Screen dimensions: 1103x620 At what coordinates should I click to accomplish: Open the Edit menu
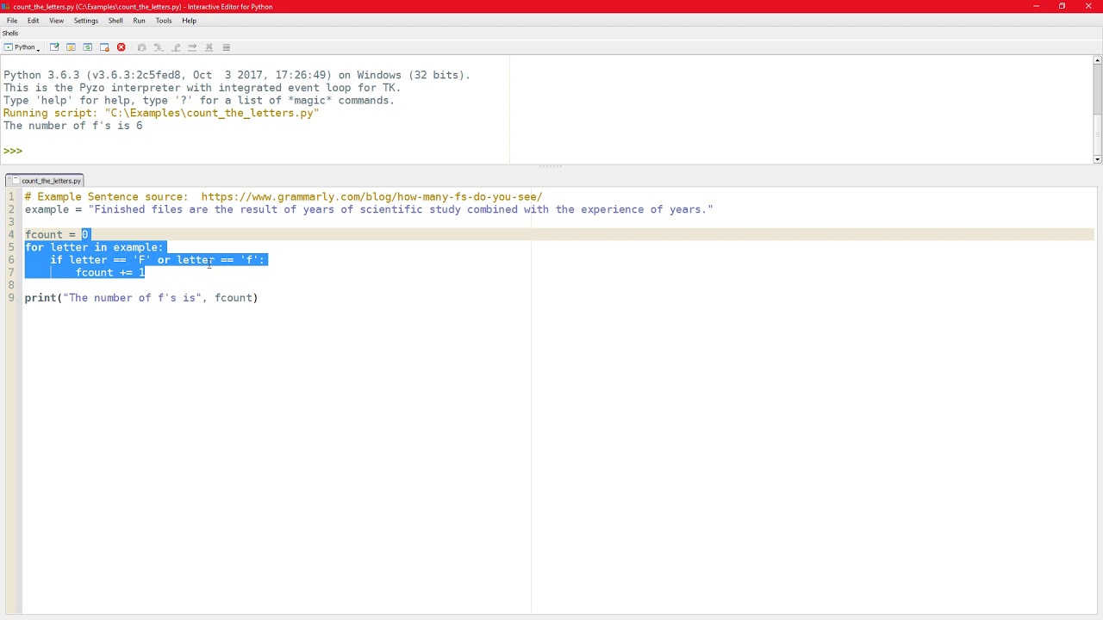33,21
